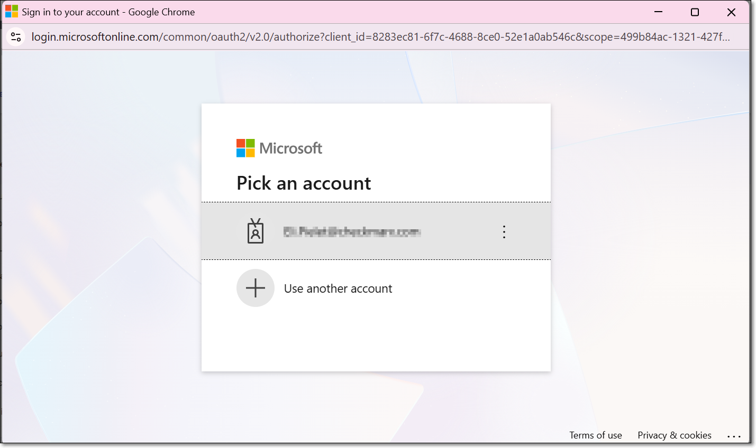Open the Privacy & cookies link

674,435
